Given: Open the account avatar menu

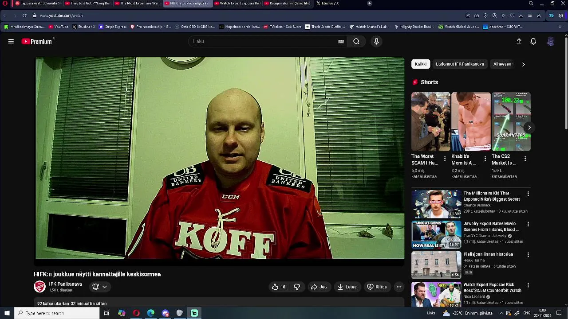Looking at the screenshot, I should point(550,41).
